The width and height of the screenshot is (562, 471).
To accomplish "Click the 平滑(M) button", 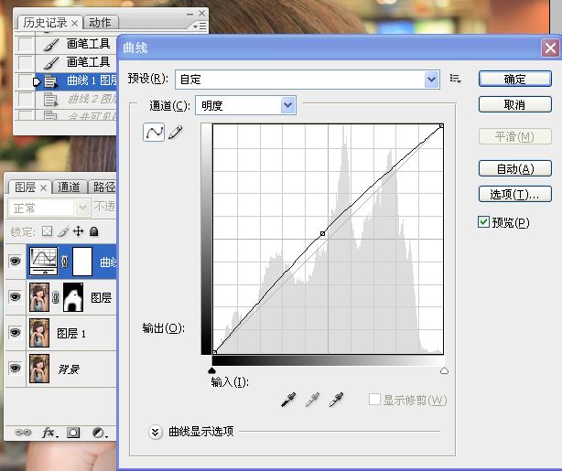I will tap(514, 136).
